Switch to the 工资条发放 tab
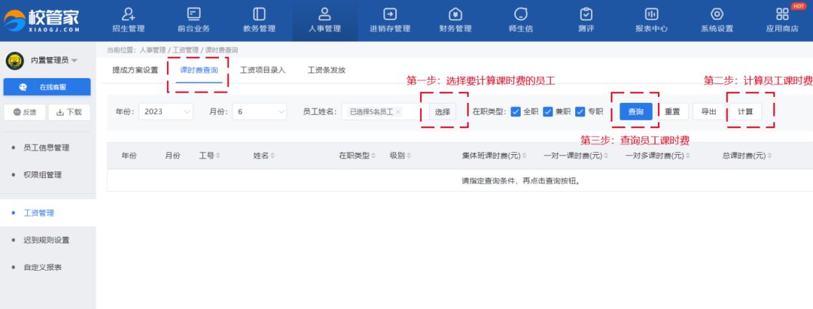This screenshot has width=813, height=309. pyautogui.click(x=327, y=70)
